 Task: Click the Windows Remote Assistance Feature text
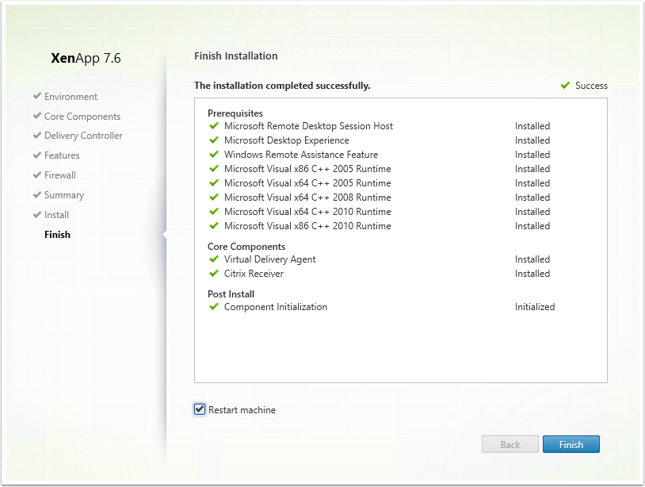[301, 155]
